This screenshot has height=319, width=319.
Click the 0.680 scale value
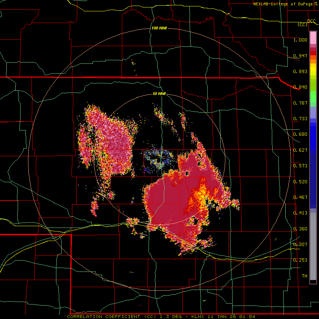300,134
